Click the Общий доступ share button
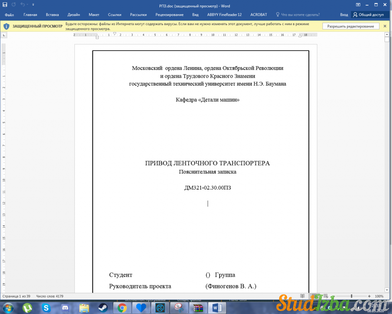392x314 pixels. click(368, 15)
